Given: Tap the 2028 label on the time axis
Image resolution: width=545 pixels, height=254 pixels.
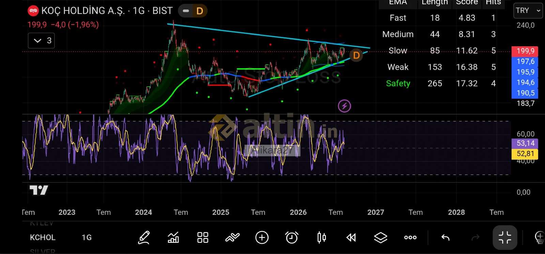Looking at the screenshot, I should tap(456, 212).
